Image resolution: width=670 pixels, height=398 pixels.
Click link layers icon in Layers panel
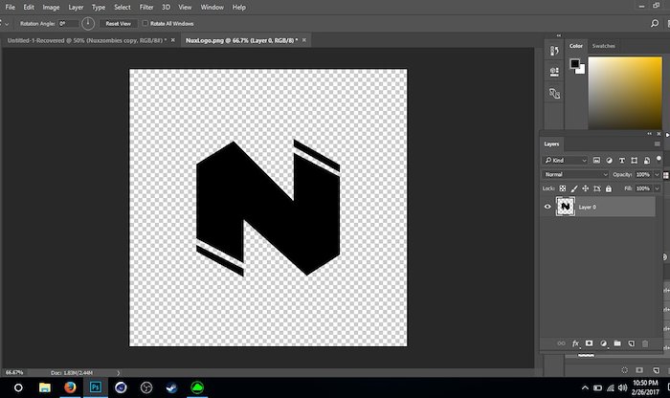(x=561, y=343)
